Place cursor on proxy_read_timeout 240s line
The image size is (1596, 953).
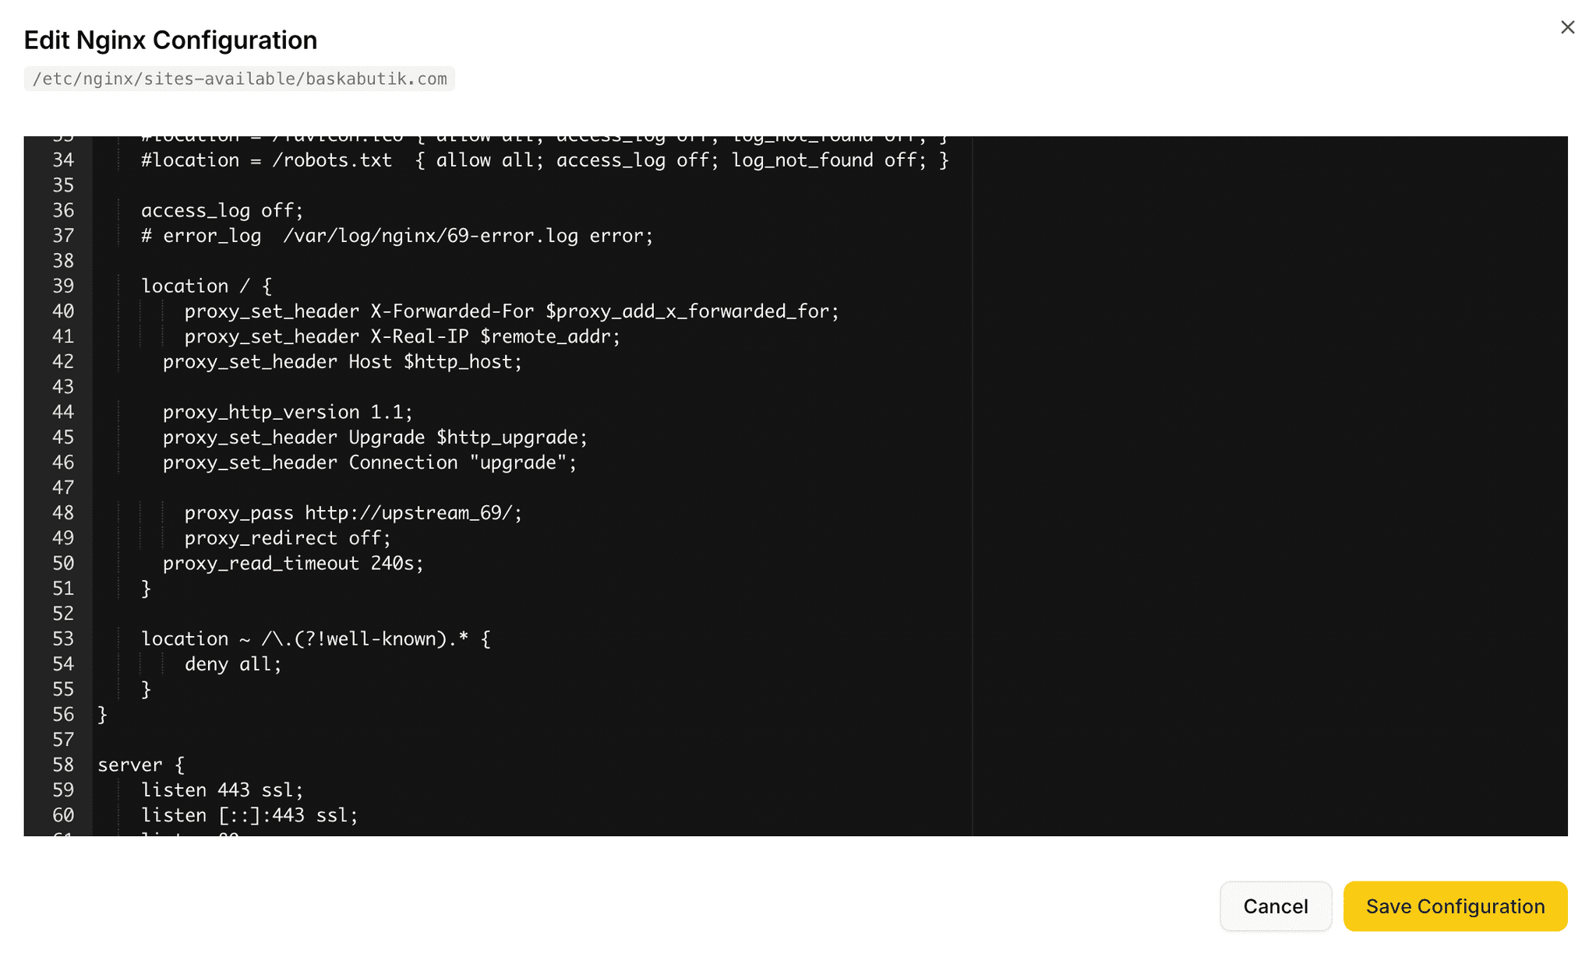[x=293, y=563]
